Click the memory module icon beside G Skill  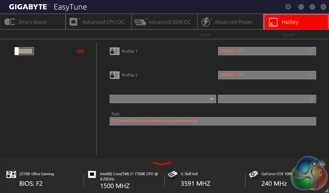point(173,174)
